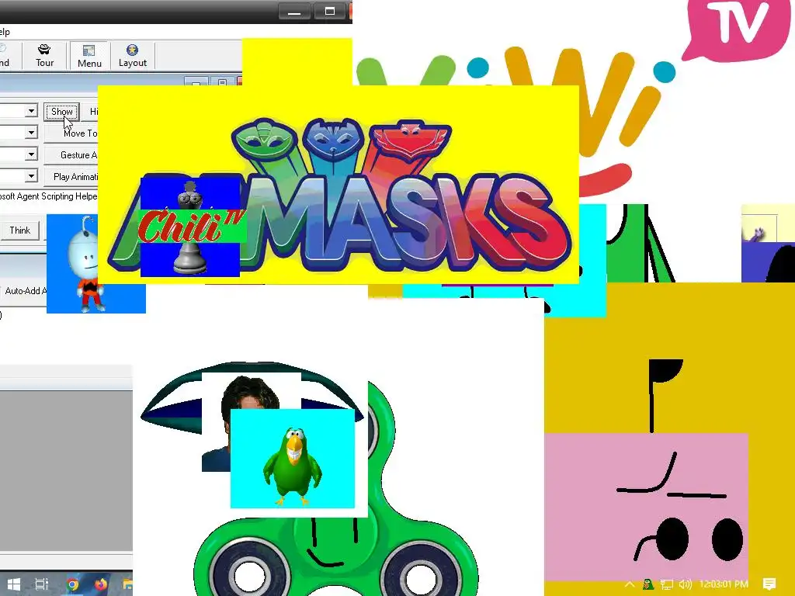Open the Help menu
Viewport: 795px width, 596px height.
[x=5, y=32]
